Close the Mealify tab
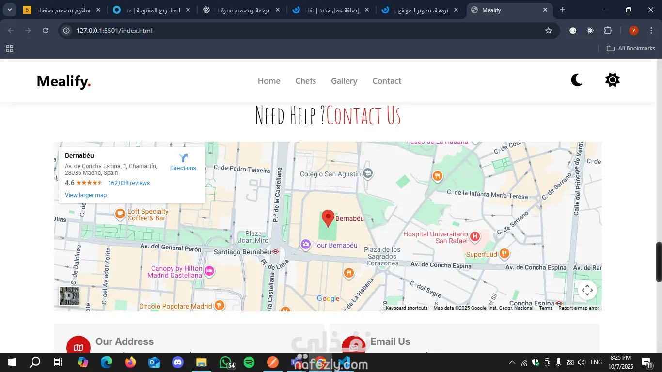662x372 pixels. pyautogui.click(x=545, y=10)
